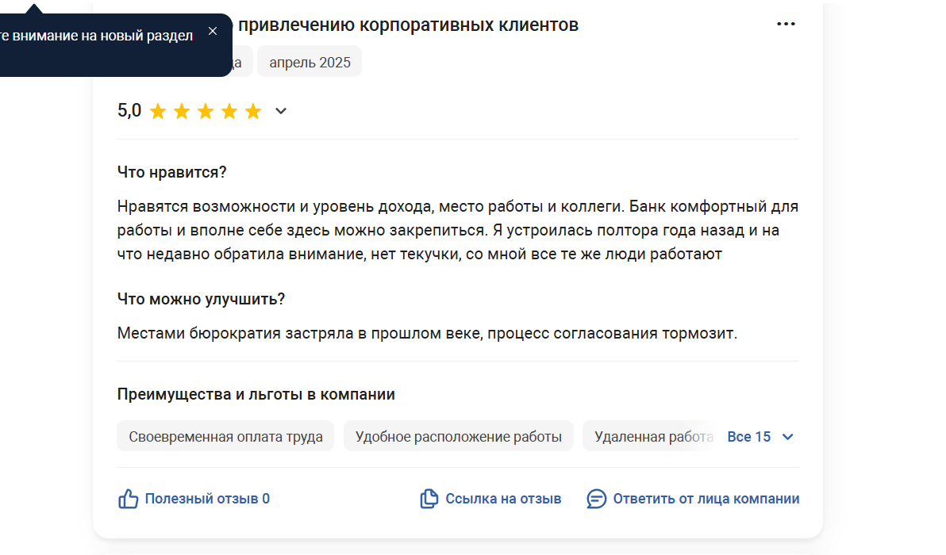Viewport: 946px width, 555px height.
Task: Select the Своевременная оплата труда chip
Action: (x=225, y=436)
